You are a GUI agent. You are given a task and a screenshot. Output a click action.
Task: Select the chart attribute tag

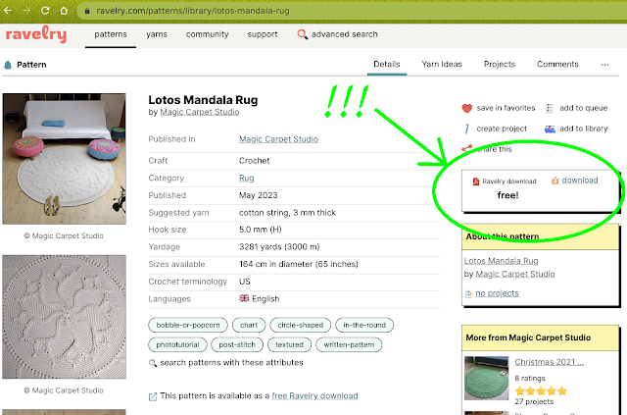(x=249, y=325)
